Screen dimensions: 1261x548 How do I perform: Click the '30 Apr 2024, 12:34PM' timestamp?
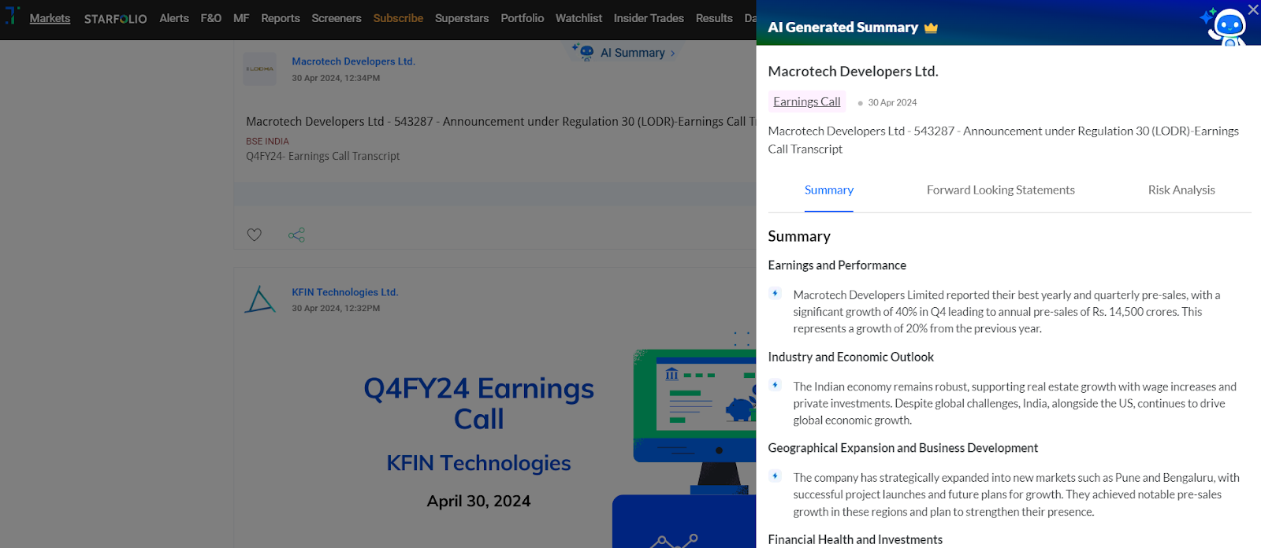tap(336, 78)
